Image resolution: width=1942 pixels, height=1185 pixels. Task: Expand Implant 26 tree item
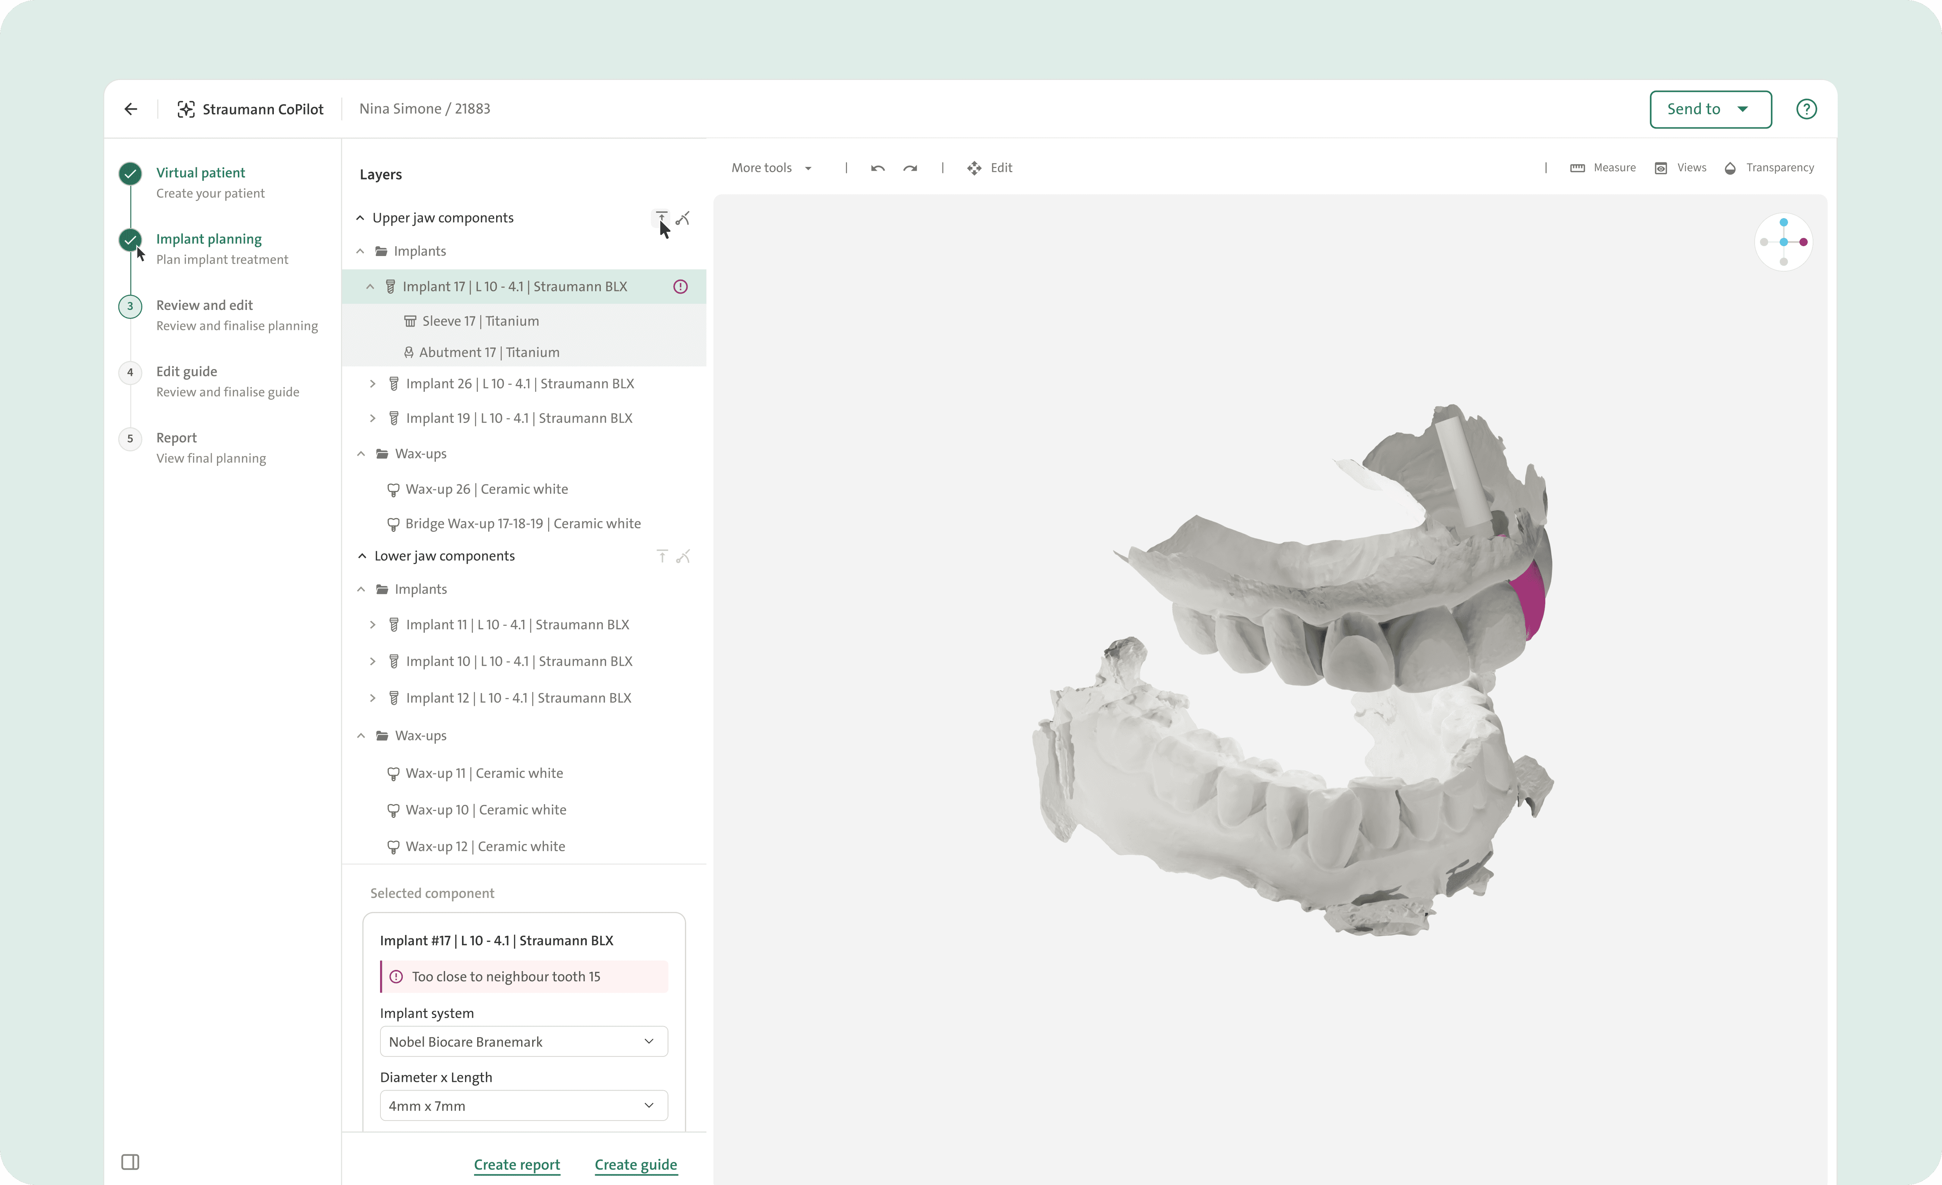click(x=373, y=384)
